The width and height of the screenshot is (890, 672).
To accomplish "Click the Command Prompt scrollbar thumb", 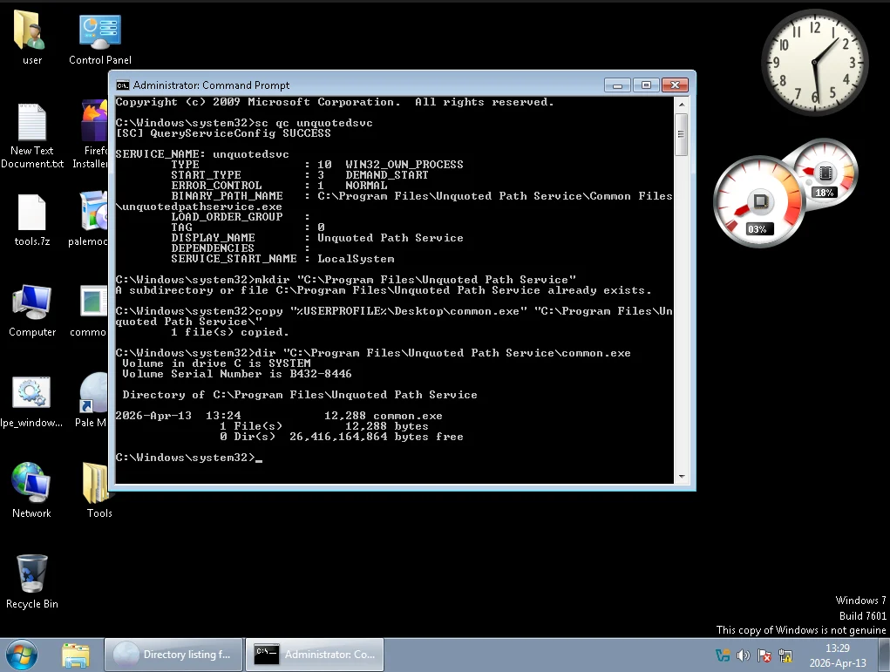I will coord(682,134).
